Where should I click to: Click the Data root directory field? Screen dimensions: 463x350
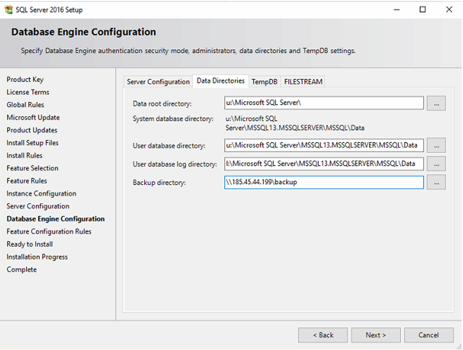click(324, 103)
